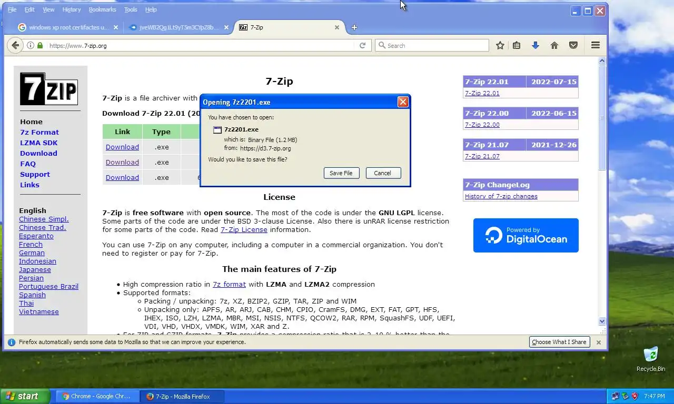Open the Firefox hamburger menu
The width and height of the screenshot is (674, 404).
[x=596, y=46]
